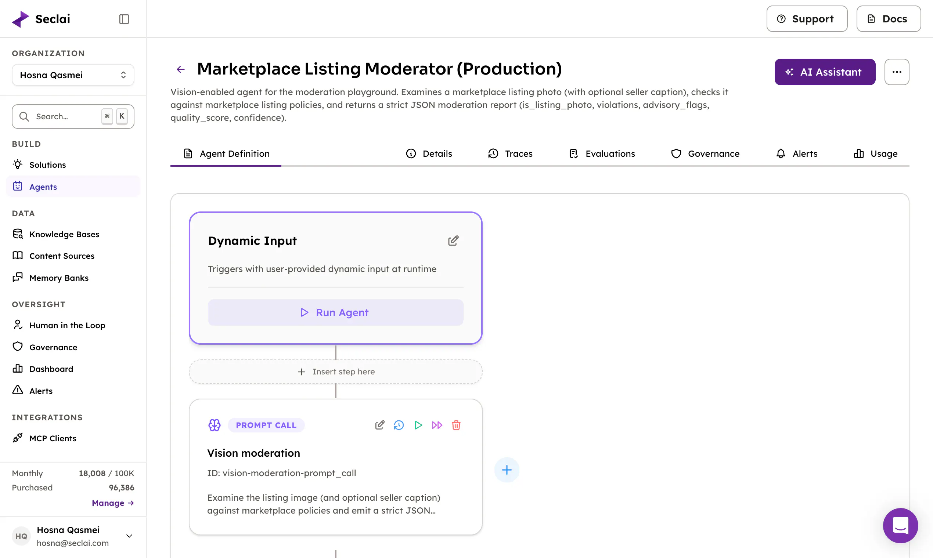Open Solutions in the sidebar
This screenshot has height=558, width=933.
[x=73, y=165]
